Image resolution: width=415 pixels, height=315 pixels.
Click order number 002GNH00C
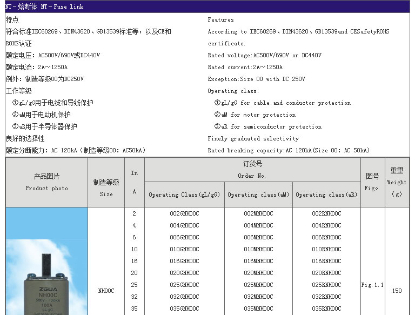point(184,213)
